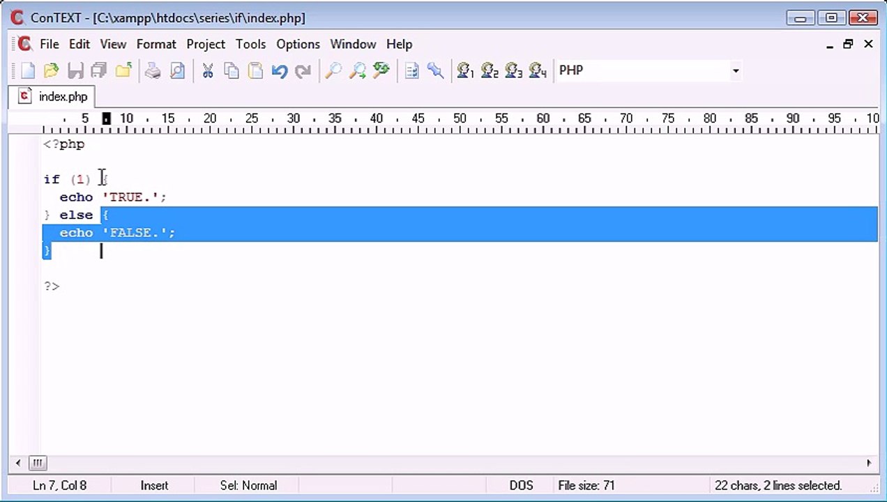Open print preview icon
Screen dimensions: 887x502
point(177,70)
